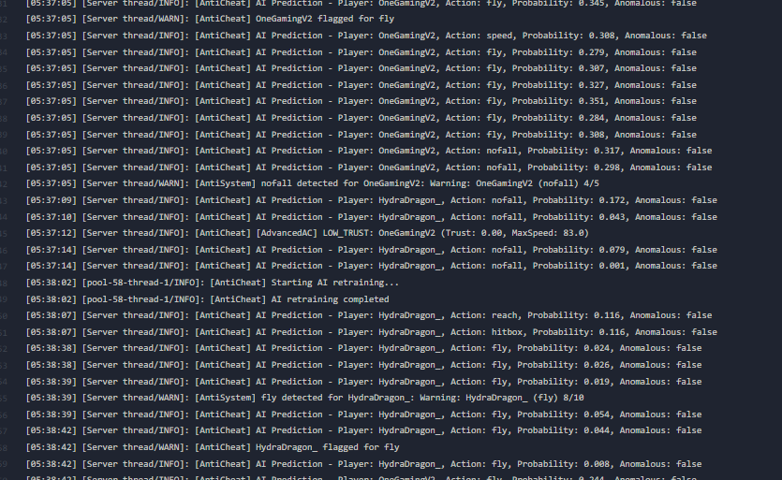This screenshot has width=782, height=480.
Task: Select the HydraDragon_ fly line with Probability 0.054
Action: click(x=363, y=415)
